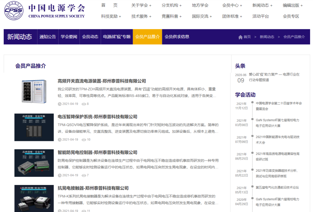This screenshot has height=212, width=313.
Task: Open the 地方学会 menu item
Action: coord(200,5)
